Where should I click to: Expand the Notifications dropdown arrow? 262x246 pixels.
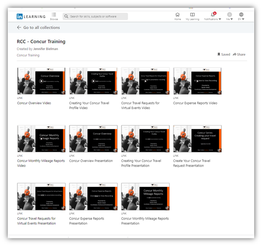pos(220,19)
